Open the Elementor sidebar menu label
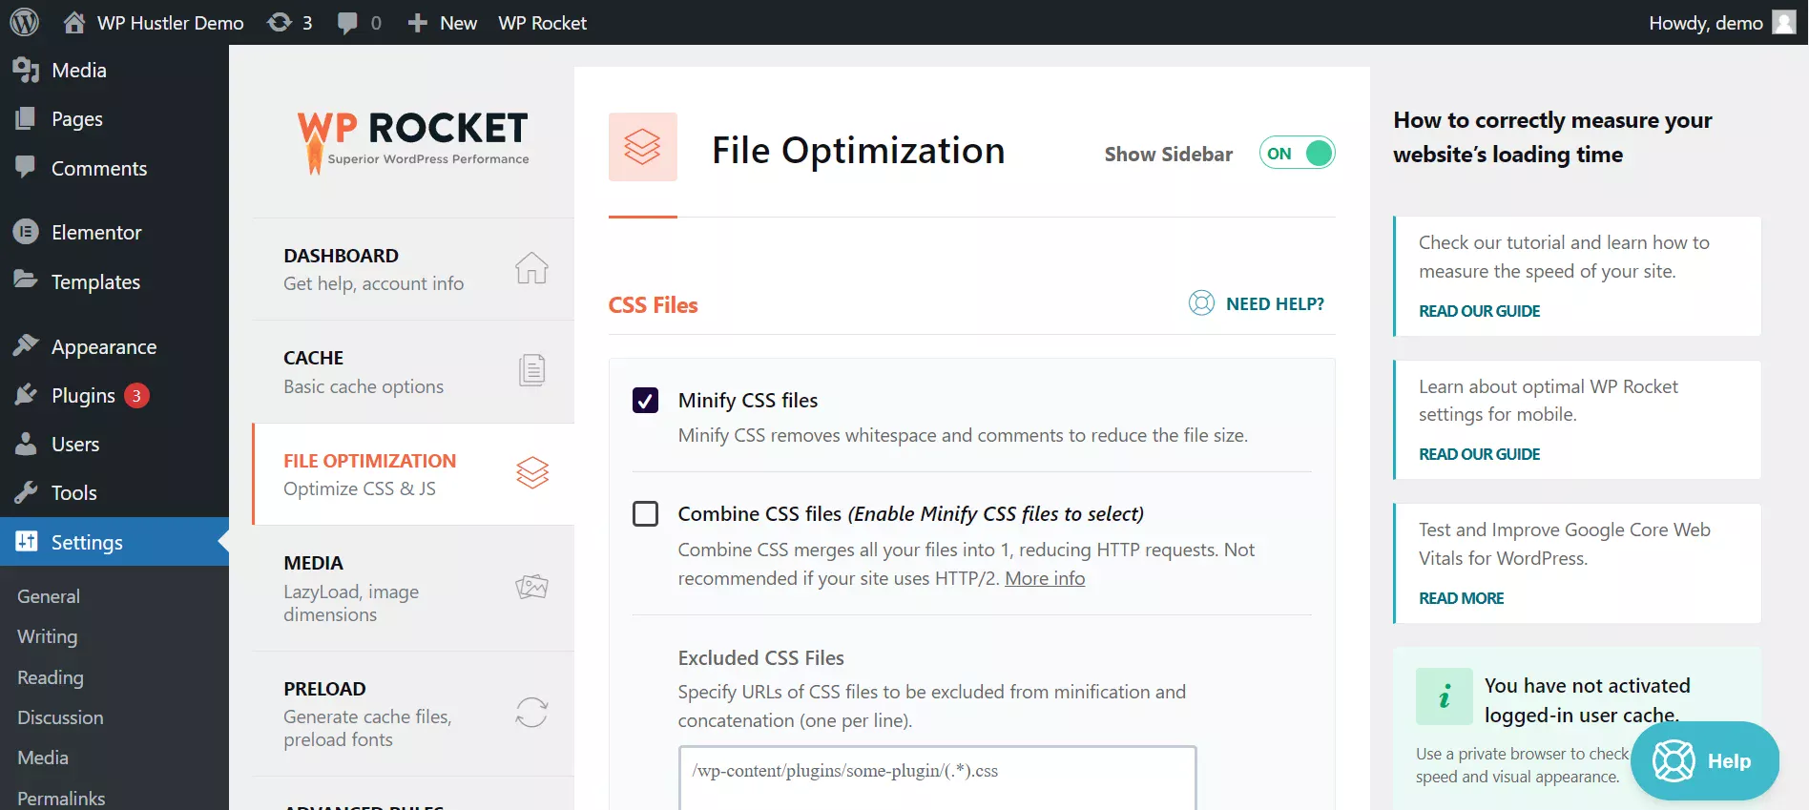Screen dimensions: 1809x810 96,232
